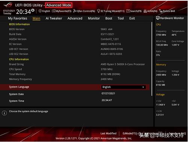Switch to the Ai Tweaker tab
Screen dimensions: 188x142
[x=54, y=18]
